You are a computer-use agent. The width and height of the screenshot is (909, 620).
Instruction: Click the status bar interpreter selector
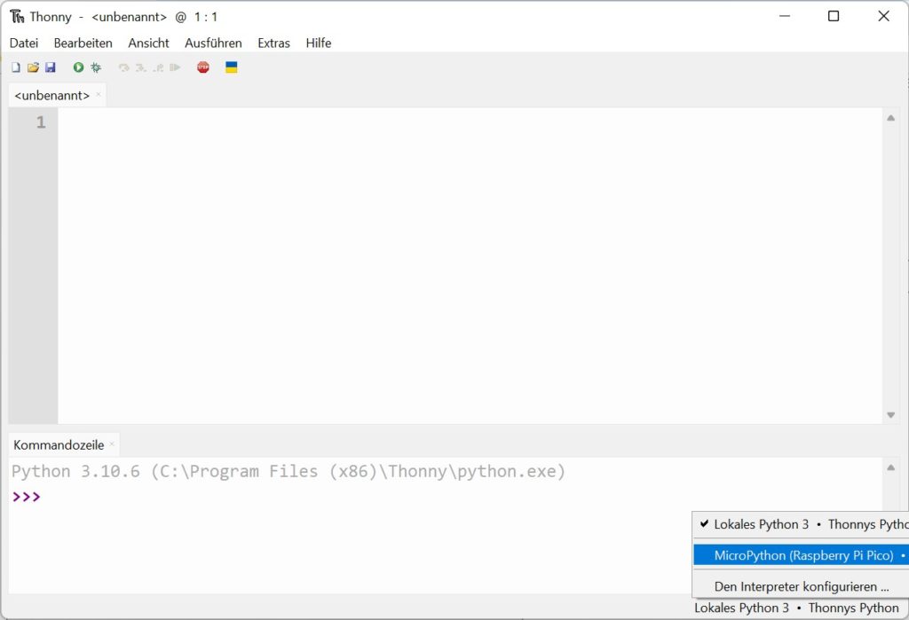coord(796,608)
